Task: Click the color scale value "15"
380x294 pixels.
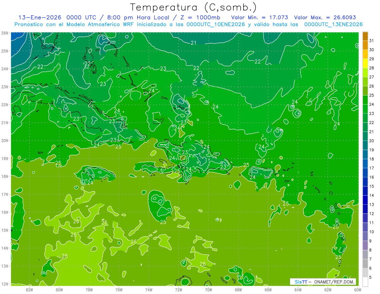Action: coord(371,186)
